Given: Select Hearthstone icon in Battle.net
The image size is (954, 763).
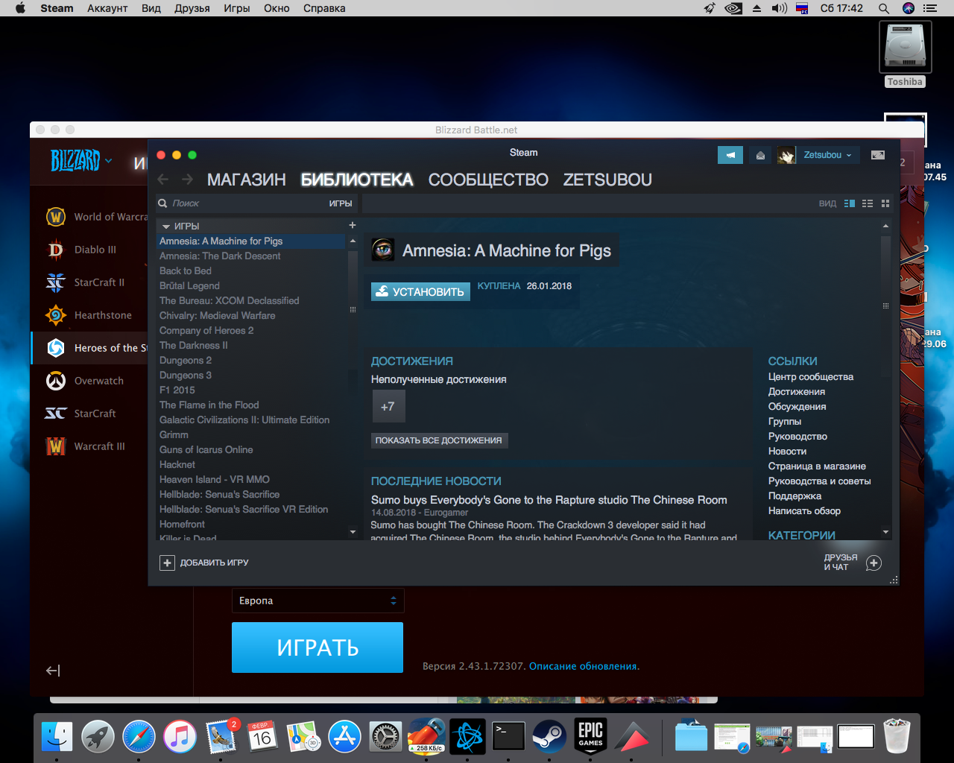Looking at the screenshot, I should tap(56, 315).
